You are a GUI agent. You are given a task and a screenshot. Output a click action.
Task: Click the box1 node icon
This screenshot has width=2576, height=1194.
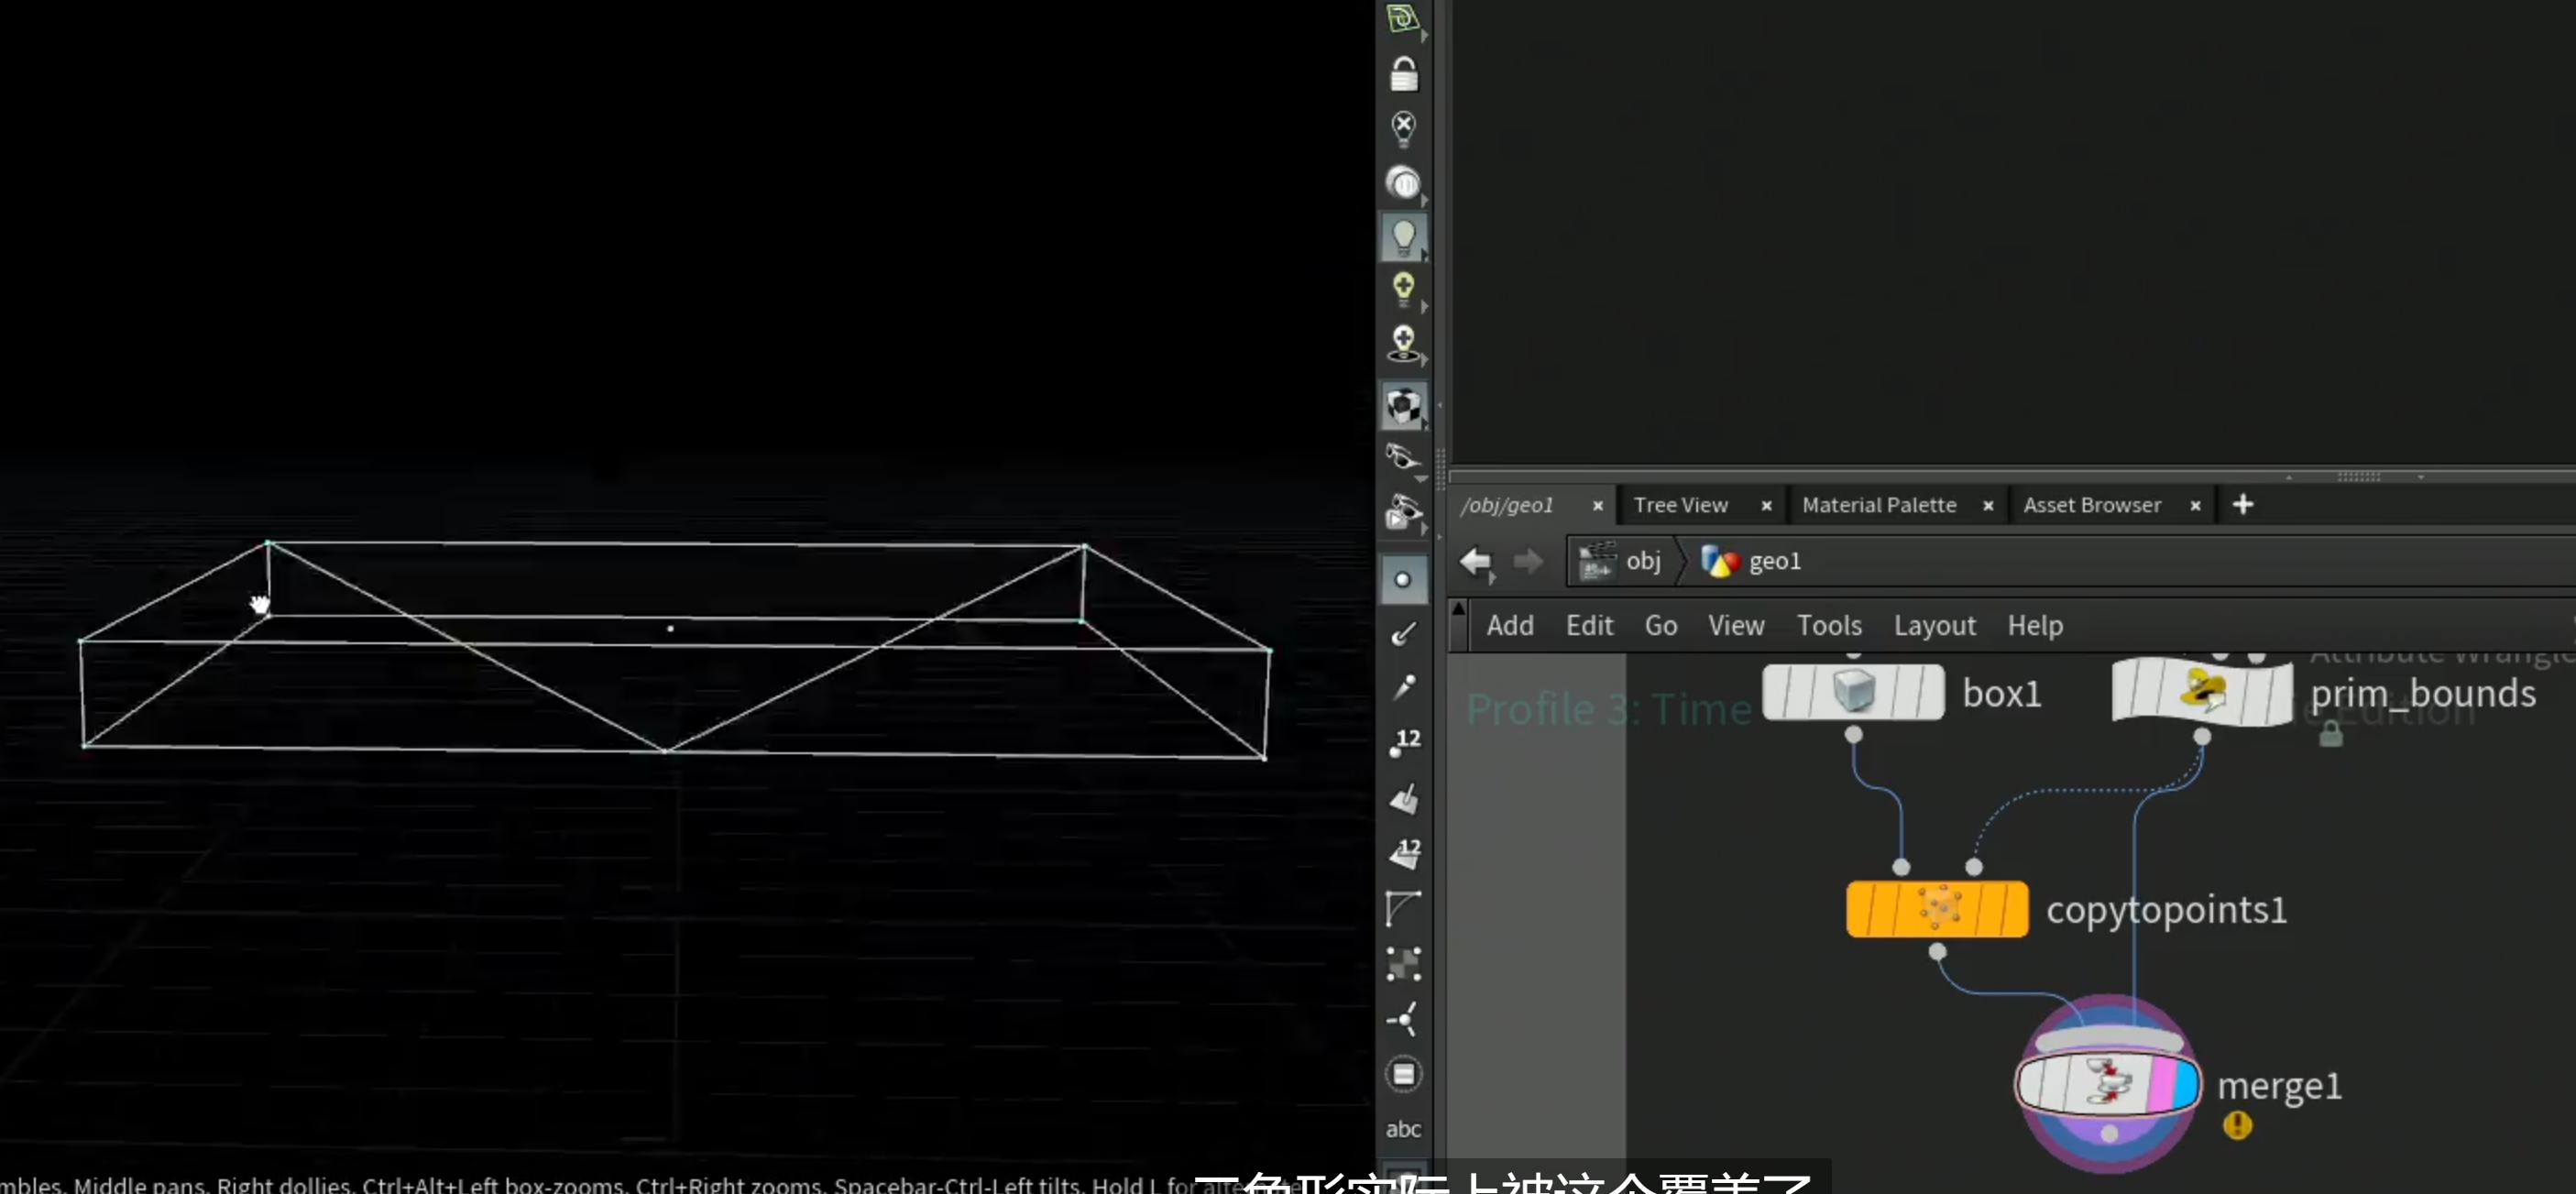click(x=1852, y=692)
